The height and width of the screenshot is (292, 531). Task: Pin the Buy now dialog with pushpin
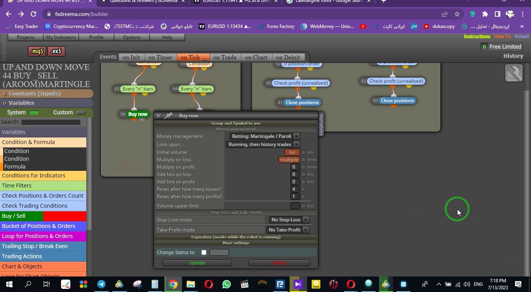pos(168,116)
